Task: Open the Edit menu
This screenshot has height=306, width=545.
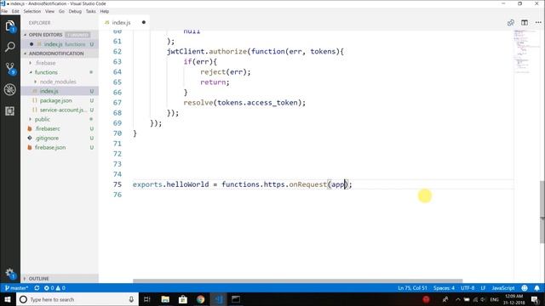Action: coord(15,11)
